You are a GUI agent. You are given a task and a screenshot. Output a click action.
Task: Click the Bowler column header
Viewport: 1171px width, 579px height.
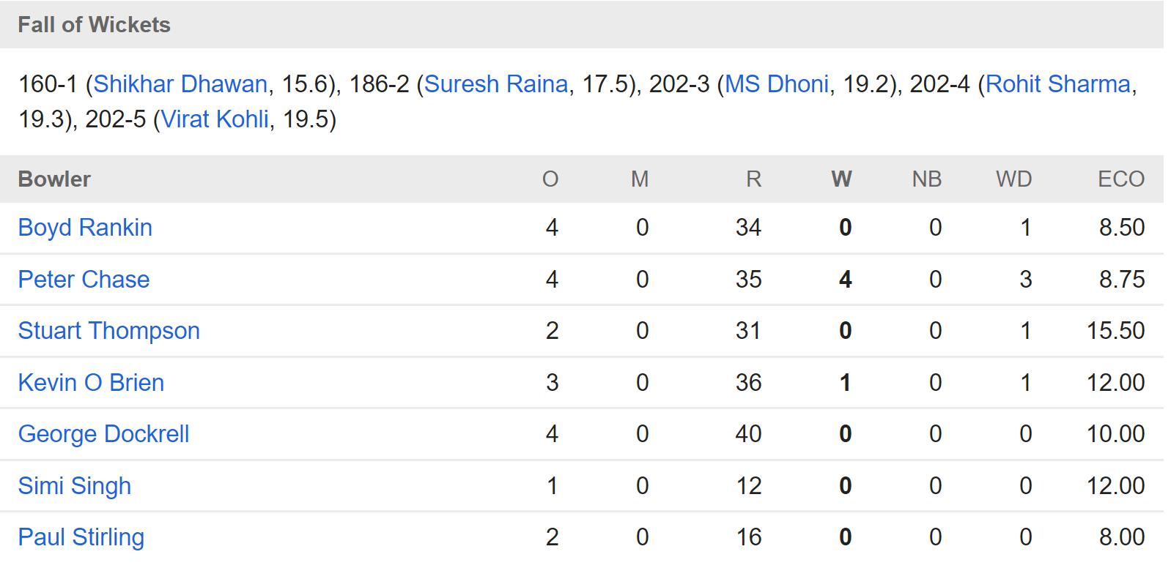pyautogui.click(x=54, y=179)
